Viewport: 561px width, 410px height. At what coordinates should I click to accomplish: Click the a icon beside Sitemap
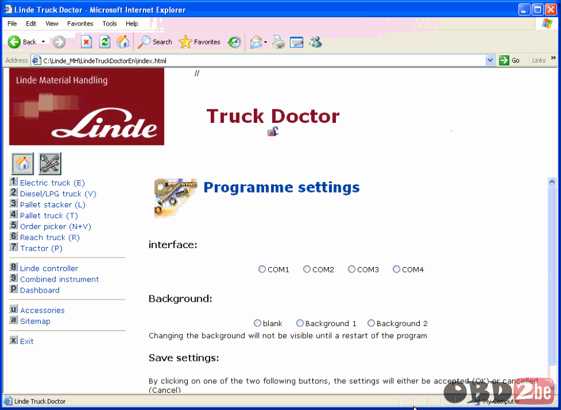(x=13, y=320)
